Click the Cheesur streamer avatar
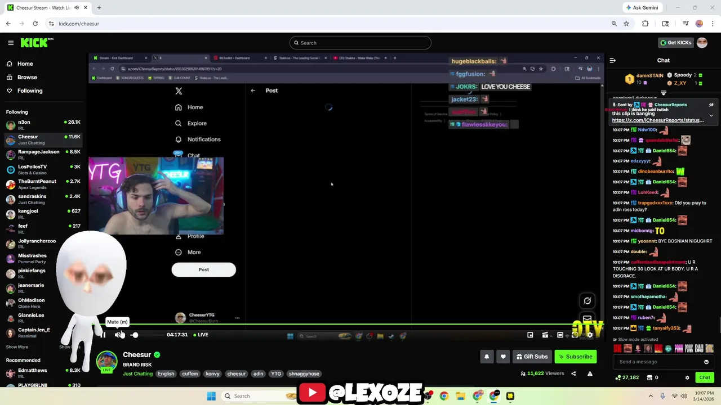 106,361
